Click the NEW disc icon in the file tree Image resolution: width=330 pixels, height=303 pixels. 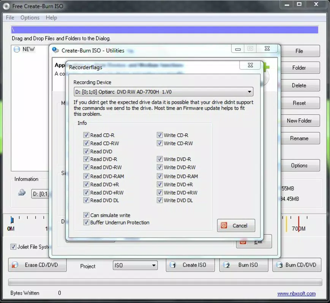pos(17,49)
